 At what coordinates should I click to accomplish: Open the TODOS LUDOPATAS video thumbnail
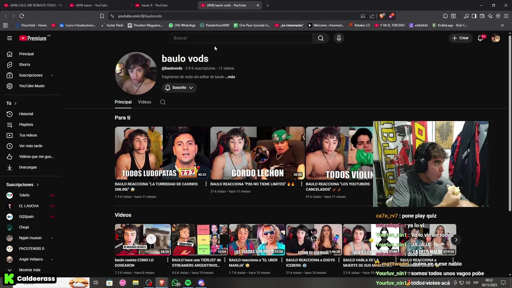[161, 153]
